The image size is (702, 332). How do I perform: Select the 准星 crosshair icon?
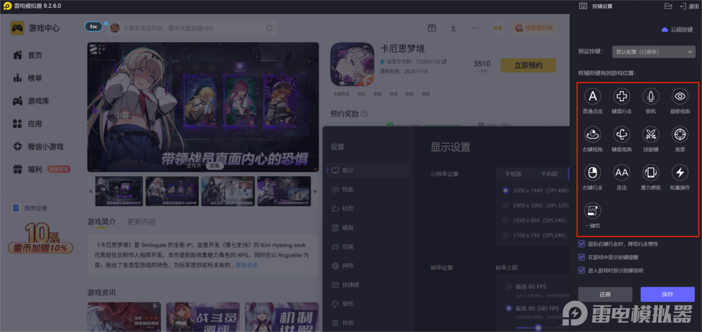pyautogui.click(x=680, y=134)
